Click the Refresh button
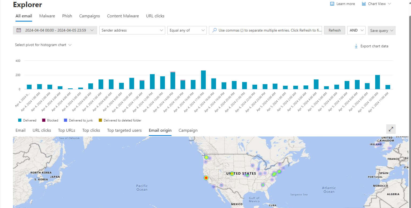The image size is (411, 208). point(334,30)
